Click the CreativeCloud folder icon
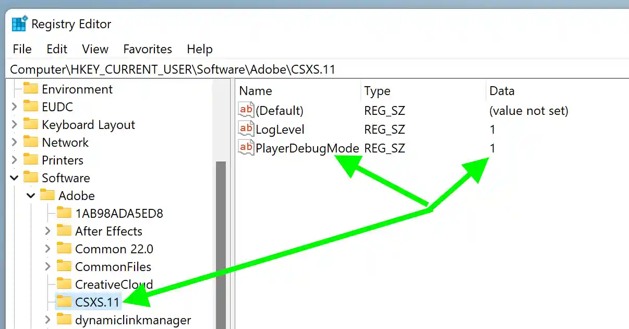The height and width of the screenshot is (329, 629). tap(65, 284)
